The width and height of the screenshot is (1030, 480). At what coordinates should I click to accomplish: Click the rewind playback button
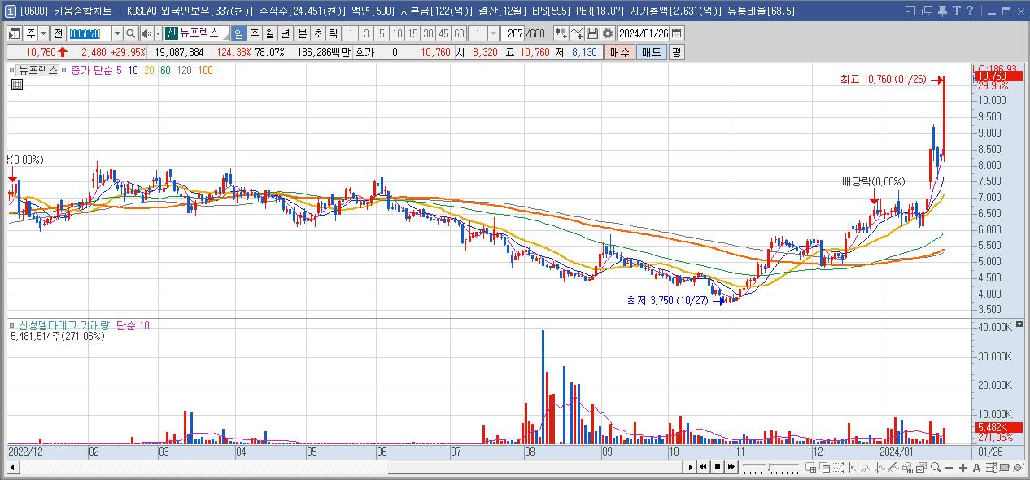tap(704, 467)
